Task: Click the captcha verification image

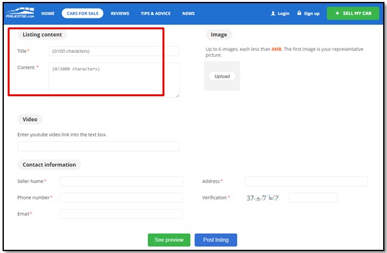Action: tap(263, 198)
